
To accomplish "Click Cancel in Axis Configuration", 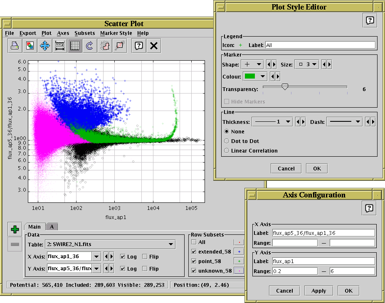I will [284, 291].
